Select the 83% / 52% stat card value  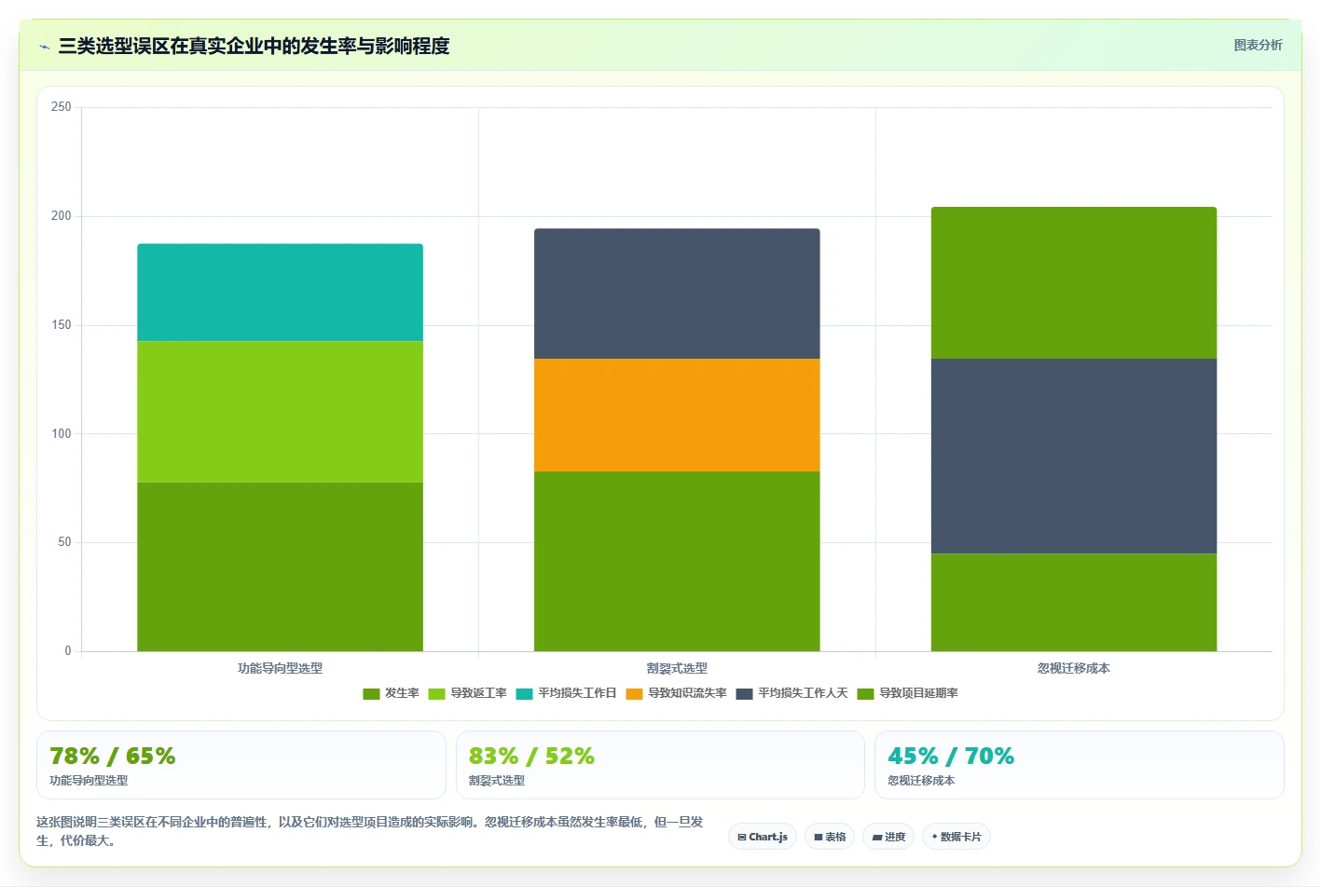(x=531, y=756)
